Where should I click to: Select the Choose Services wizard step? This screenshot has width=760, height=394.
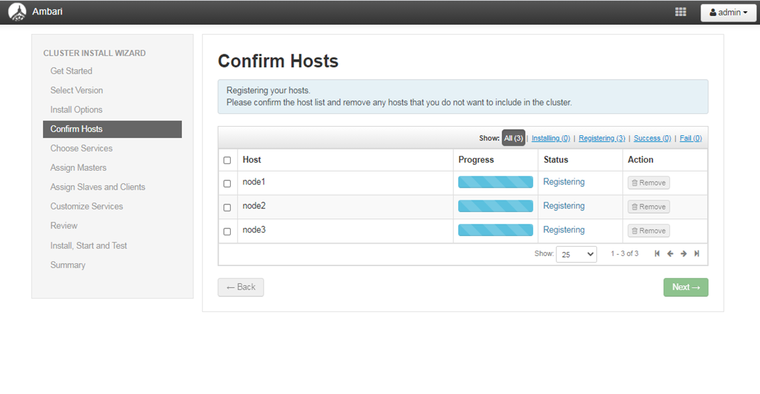coord(81,149)
